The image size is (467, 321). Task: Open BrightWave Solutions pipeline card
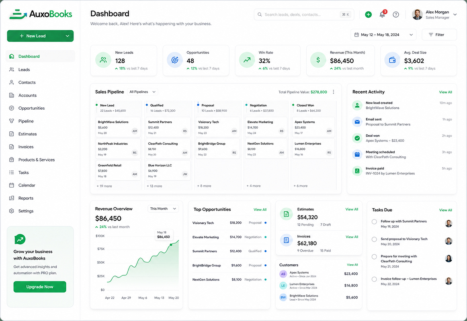click(x=118, y=127)
